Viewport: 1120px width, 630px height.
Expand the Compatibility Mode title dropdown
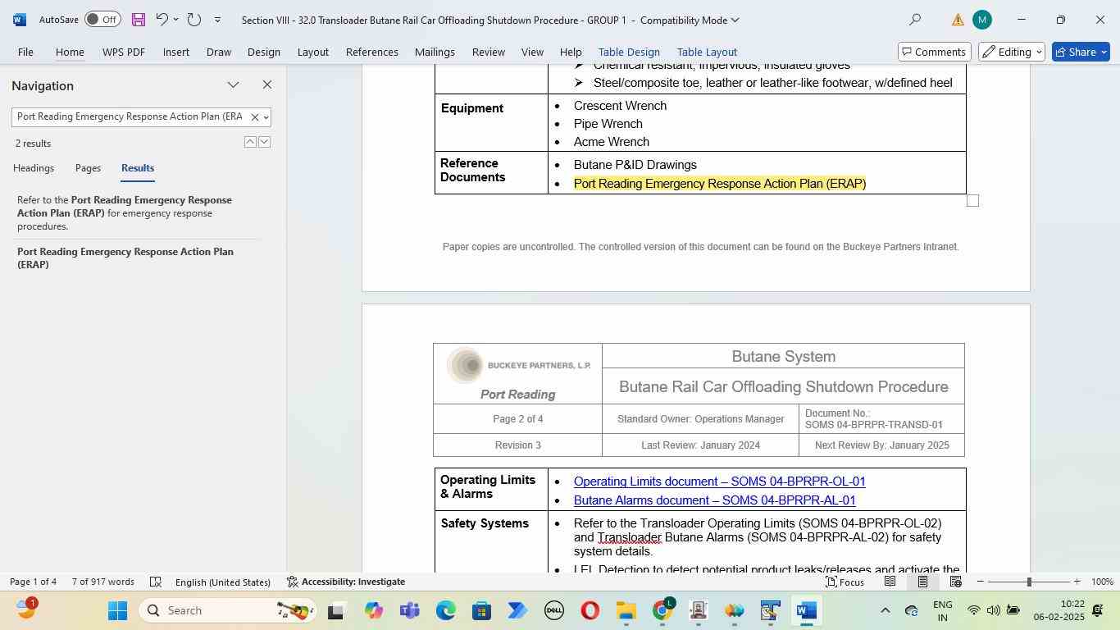tap(735, 20)
